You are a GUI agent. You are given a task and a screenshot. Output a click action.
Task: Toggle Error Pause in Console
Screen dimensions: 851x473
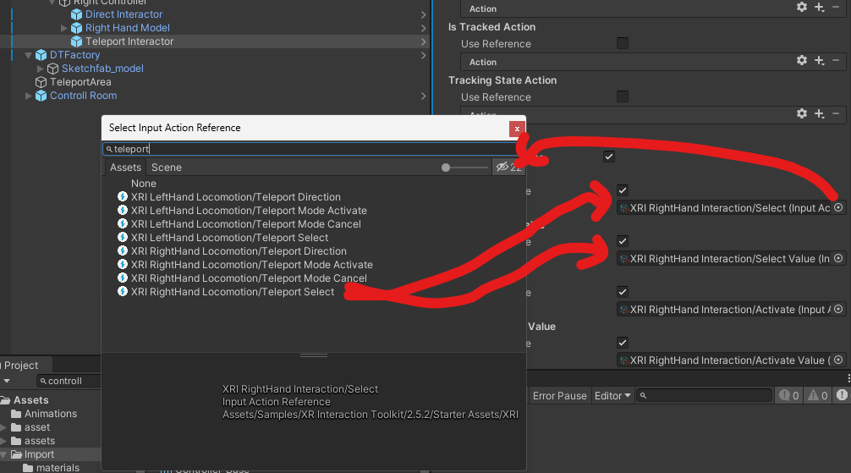click(559, 396)
